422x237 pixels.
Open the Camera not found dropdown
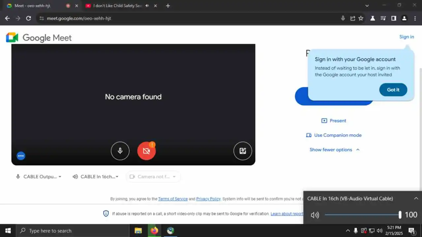click(x=153, y=177)
